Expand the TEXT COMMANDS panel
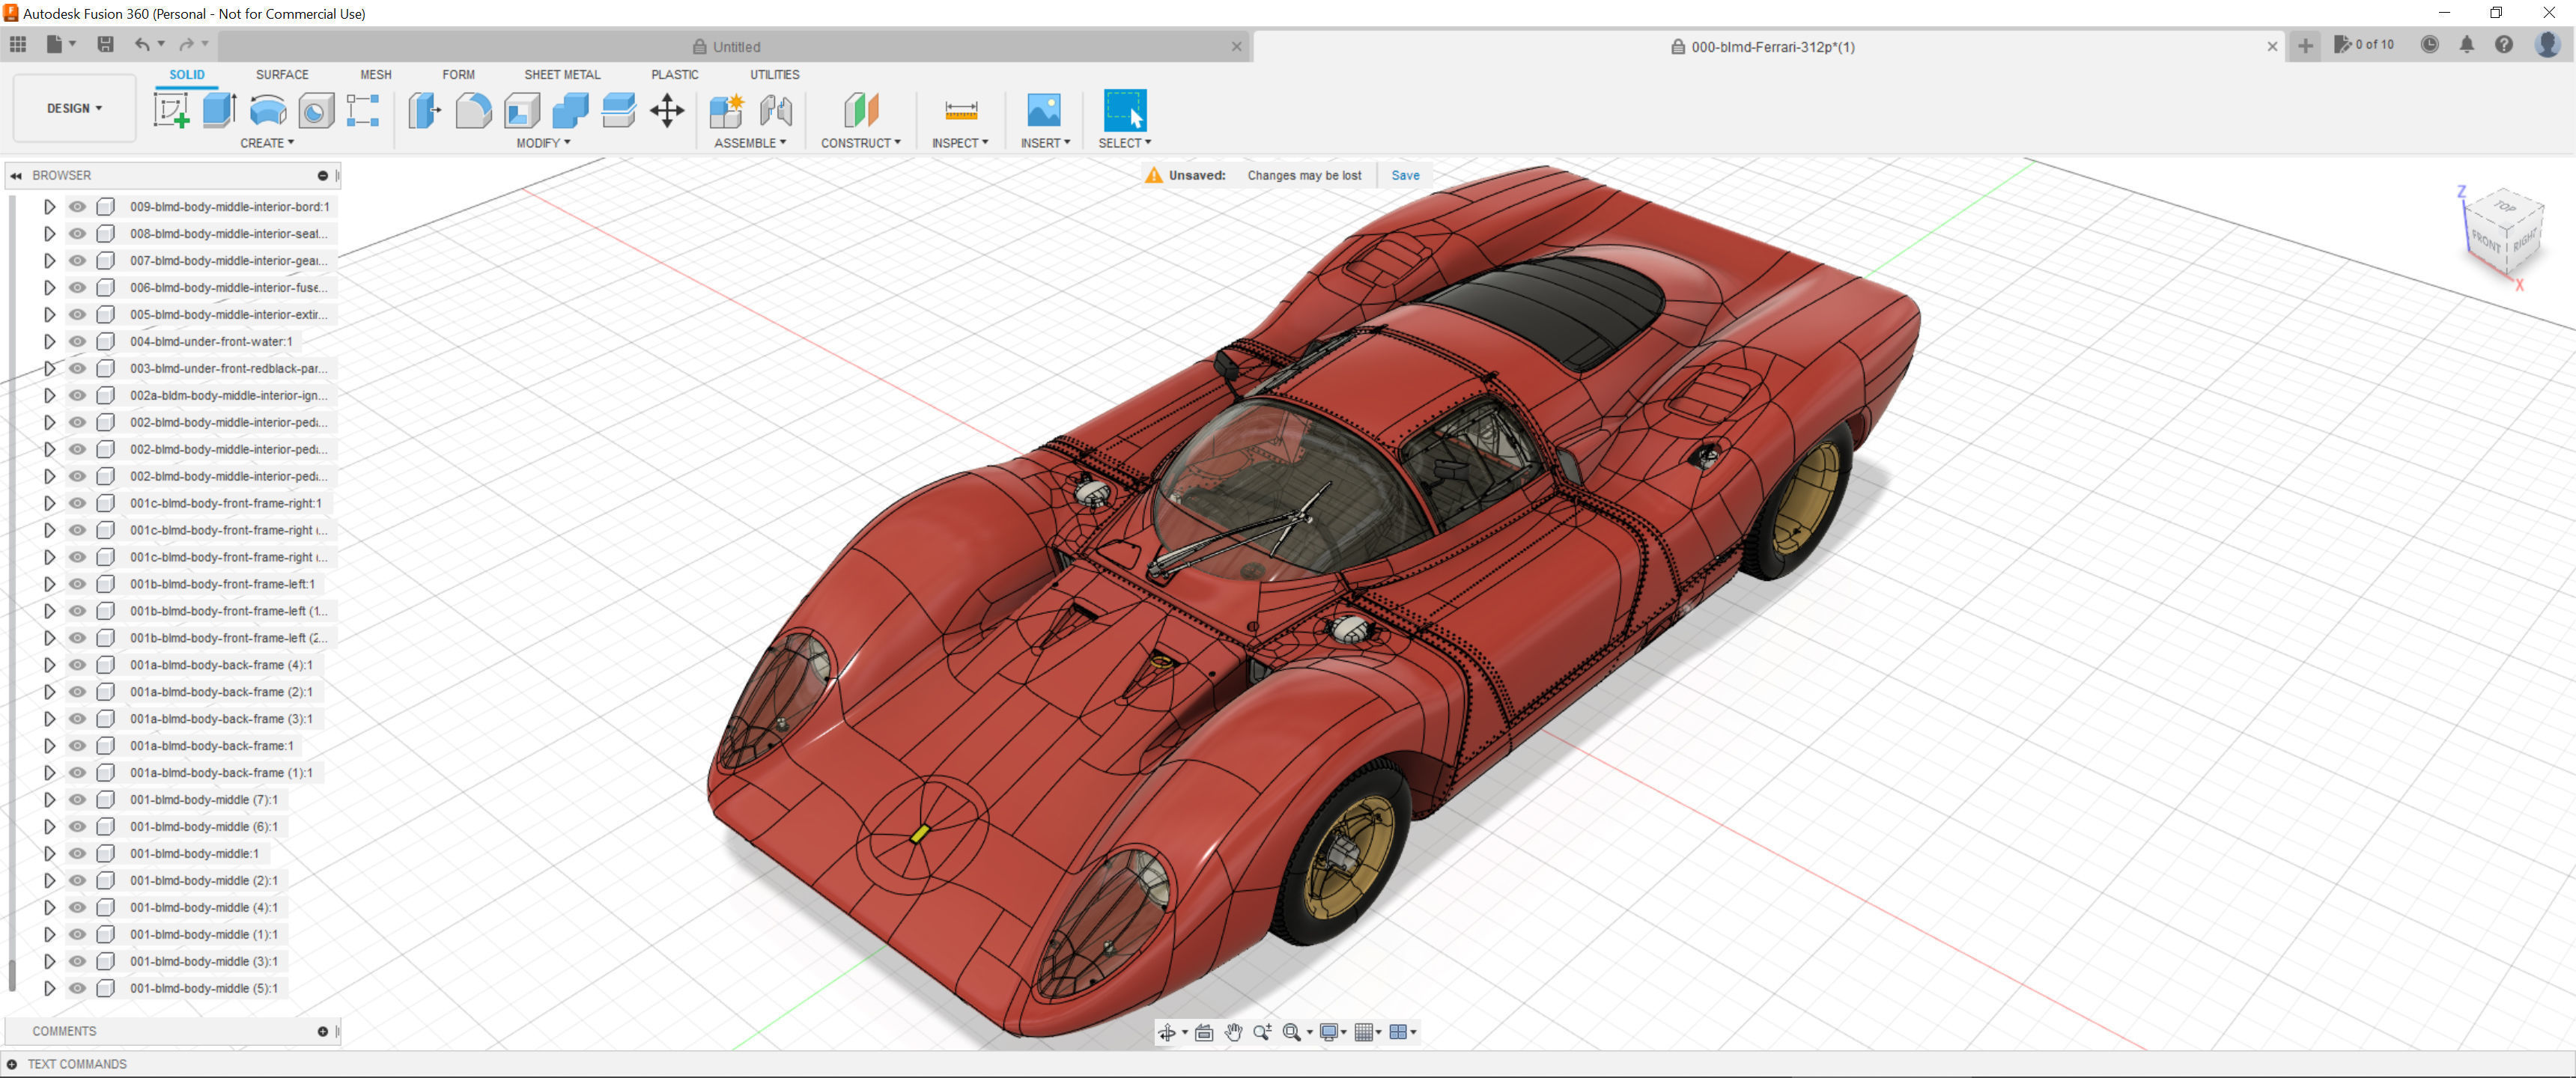2576x1078 pixels. click(12, 1064)
